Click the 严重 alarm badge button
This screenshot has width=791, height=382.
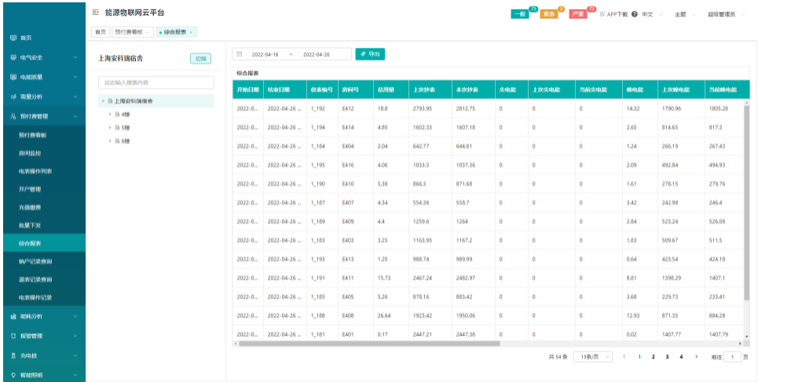578,15
